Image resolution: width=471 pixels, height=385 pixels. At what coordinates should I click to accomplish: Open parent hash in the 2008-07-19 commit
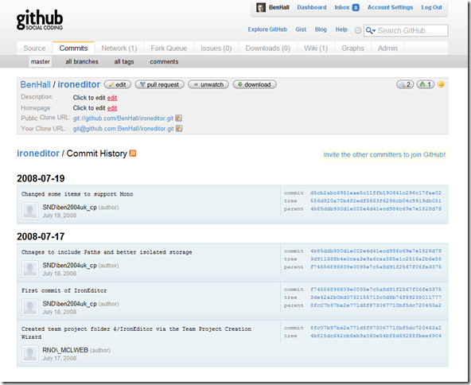[x=376, y=208]
